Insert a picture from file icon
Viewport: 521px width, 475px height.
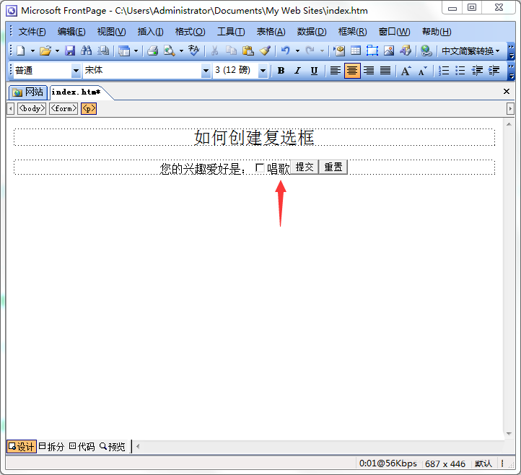tap(389, 51)
